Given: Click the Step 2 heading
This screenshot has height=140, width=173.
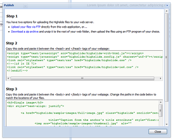Looking at the screenshot, I should (11, 43).
